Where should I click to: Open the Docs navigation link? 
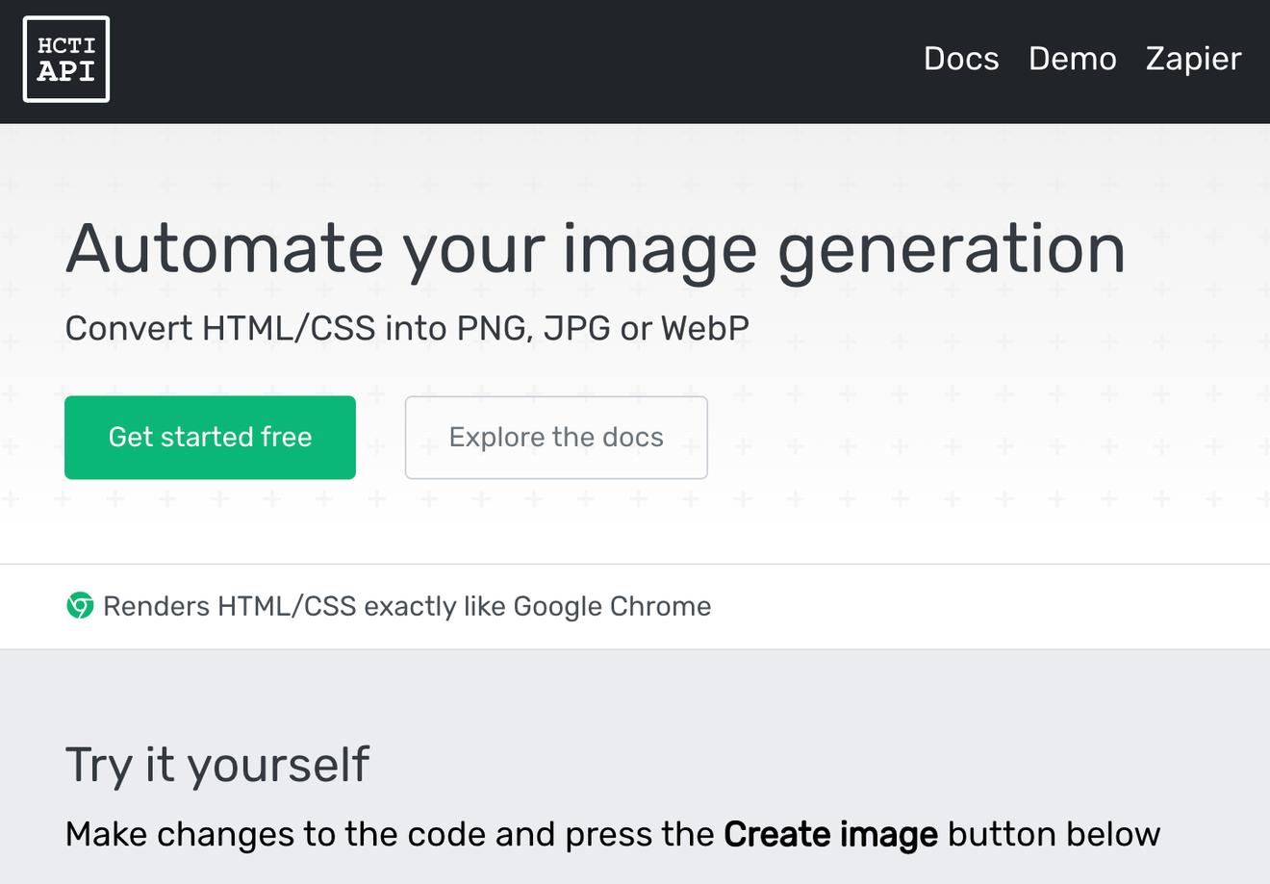tap(961, 59)
